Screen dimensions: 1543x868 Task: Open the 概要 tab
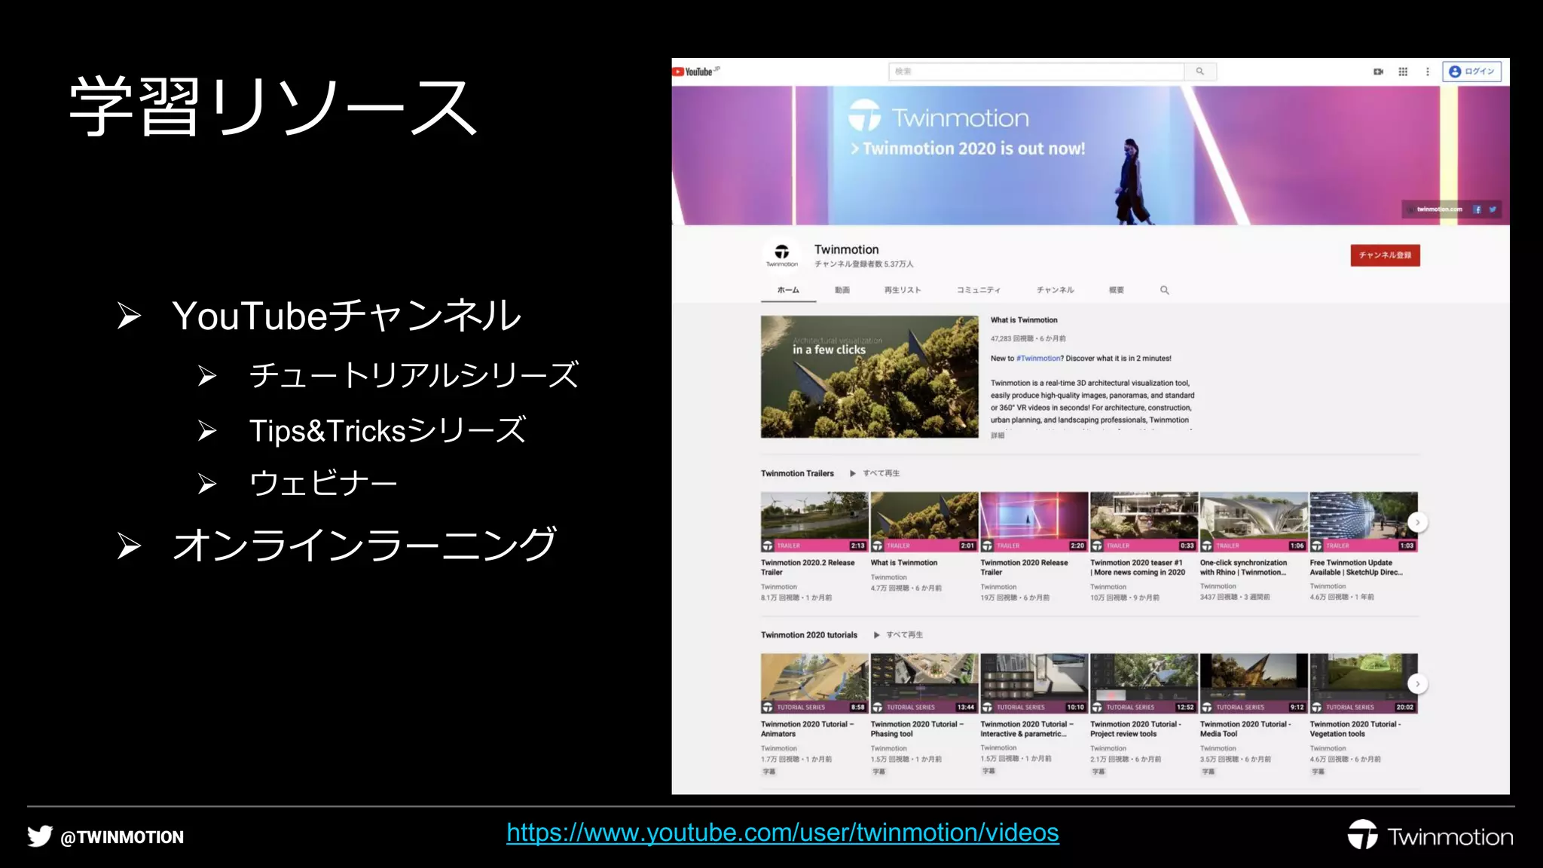(1117, 290)
